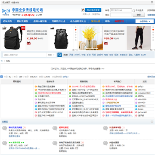Click the QQ group welcome announcement link

[x=77, y=68]
